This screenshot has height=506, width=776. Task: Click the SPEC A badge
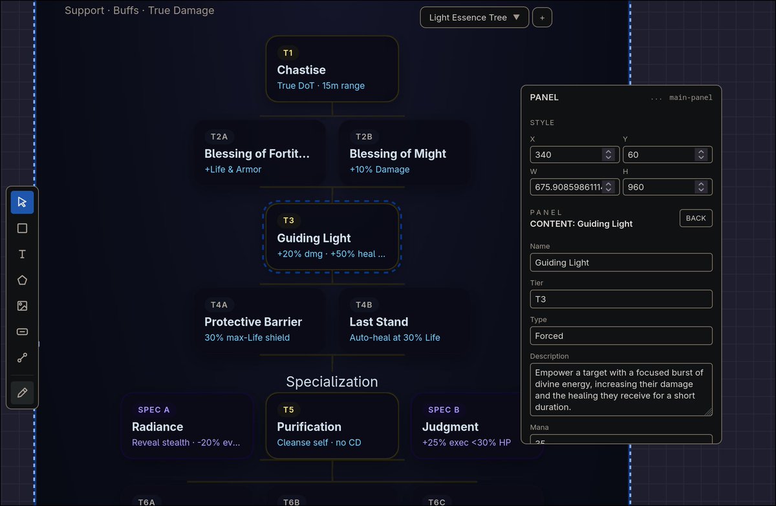[154, 410]
